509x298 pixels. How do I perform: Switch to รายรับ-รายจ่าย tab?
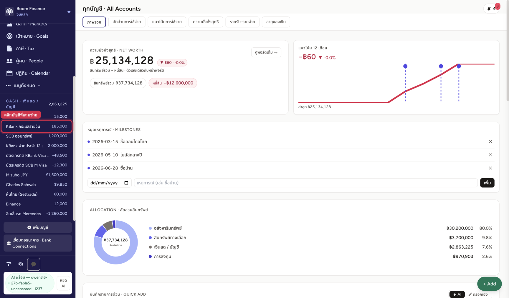(x=242, y=22)
